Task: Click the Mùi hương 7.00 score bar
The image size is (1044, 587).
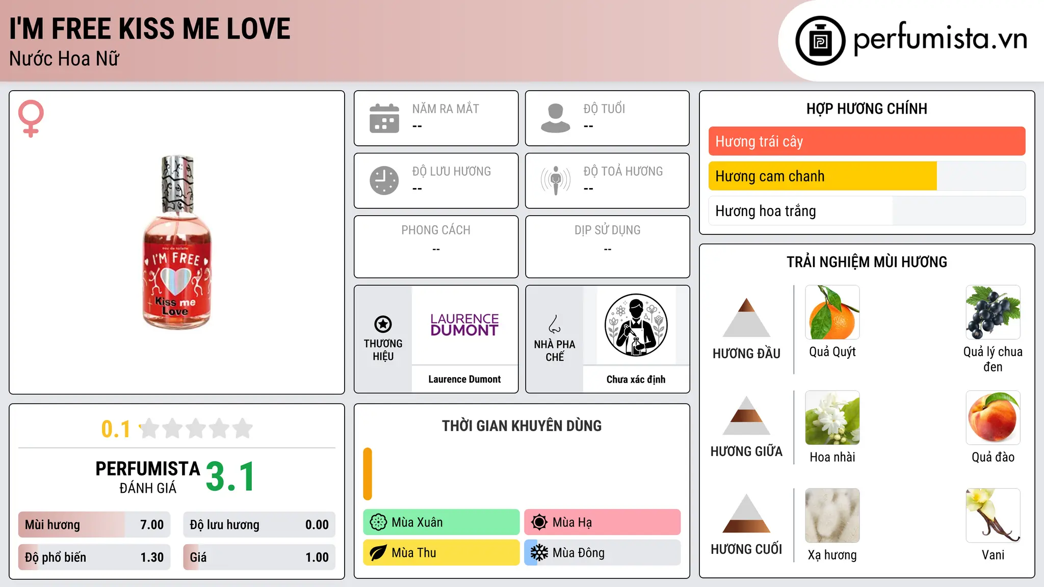Action: coord(94,525)
